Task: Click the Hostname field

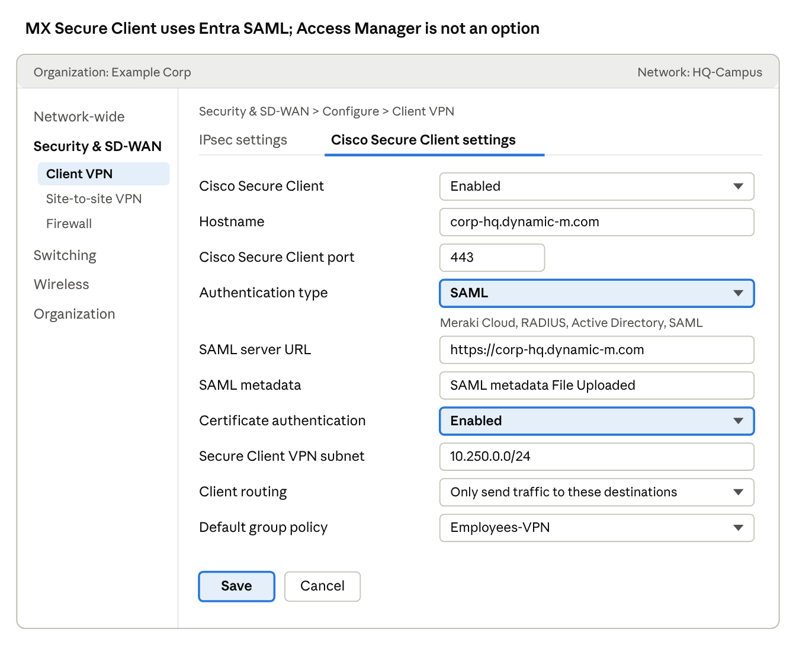Action: click(x=596, y=222)
